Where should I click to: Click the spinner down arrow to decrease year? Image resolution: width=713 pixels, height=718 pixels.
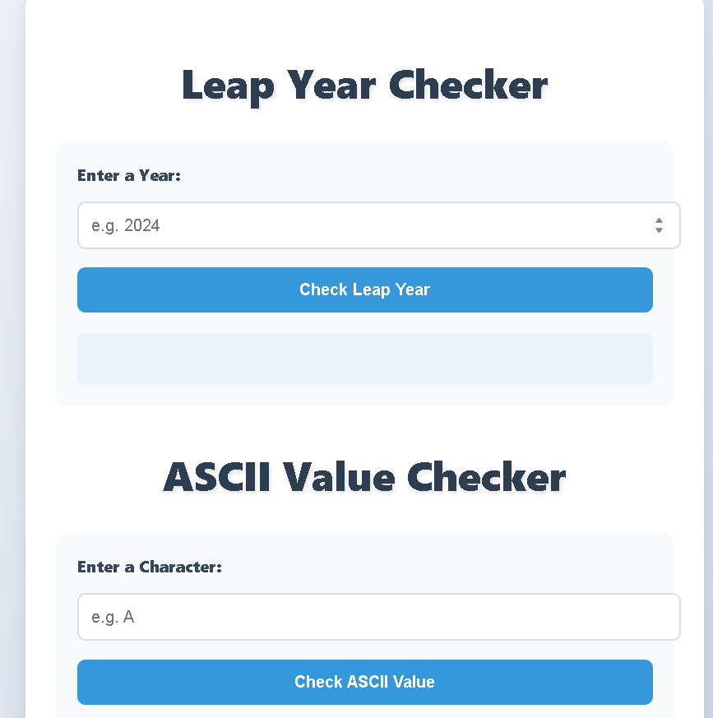(659, 230)
